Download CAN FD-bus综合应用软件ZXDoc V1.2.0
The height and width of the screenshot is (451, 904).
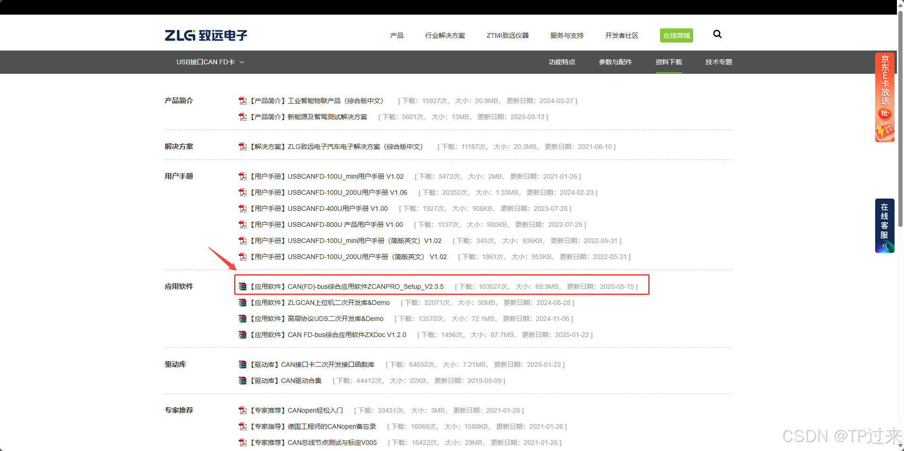pos(328,335)
